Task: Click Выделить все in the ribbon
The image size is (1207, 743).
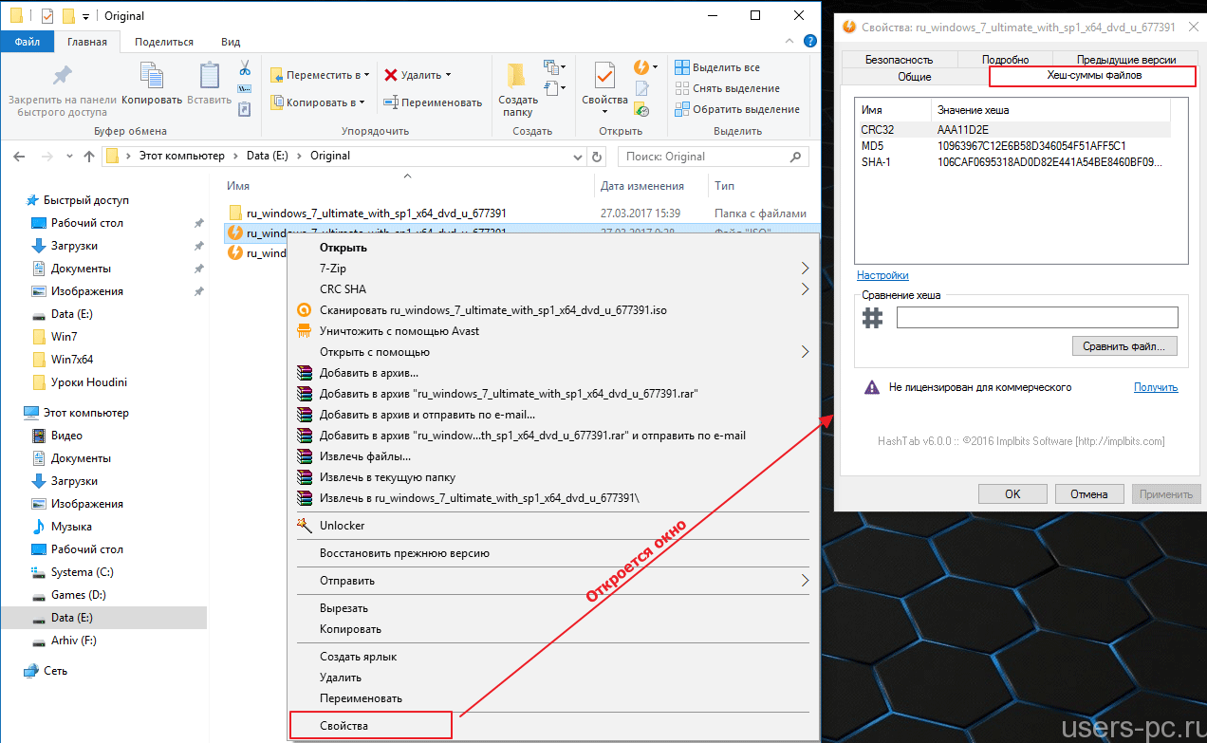Action: [x=717, y=67]
